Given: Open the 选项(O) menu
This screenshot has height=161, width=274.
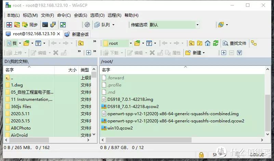Looking at the screenshot, I should coord(97,15).
